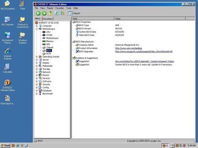Viewport: 198px width, 148px height.
Task: Switch to the Menu tab
Action: pos(38,19)
